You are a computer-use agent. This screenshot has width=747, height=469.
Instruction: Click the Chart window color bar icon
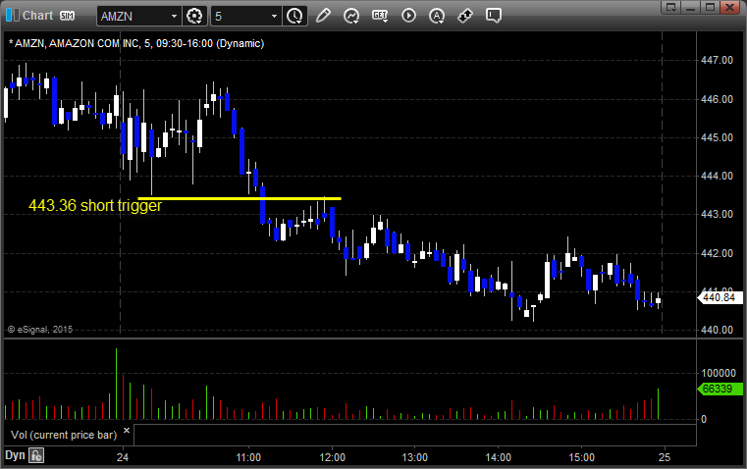click(x=12, y=16)
